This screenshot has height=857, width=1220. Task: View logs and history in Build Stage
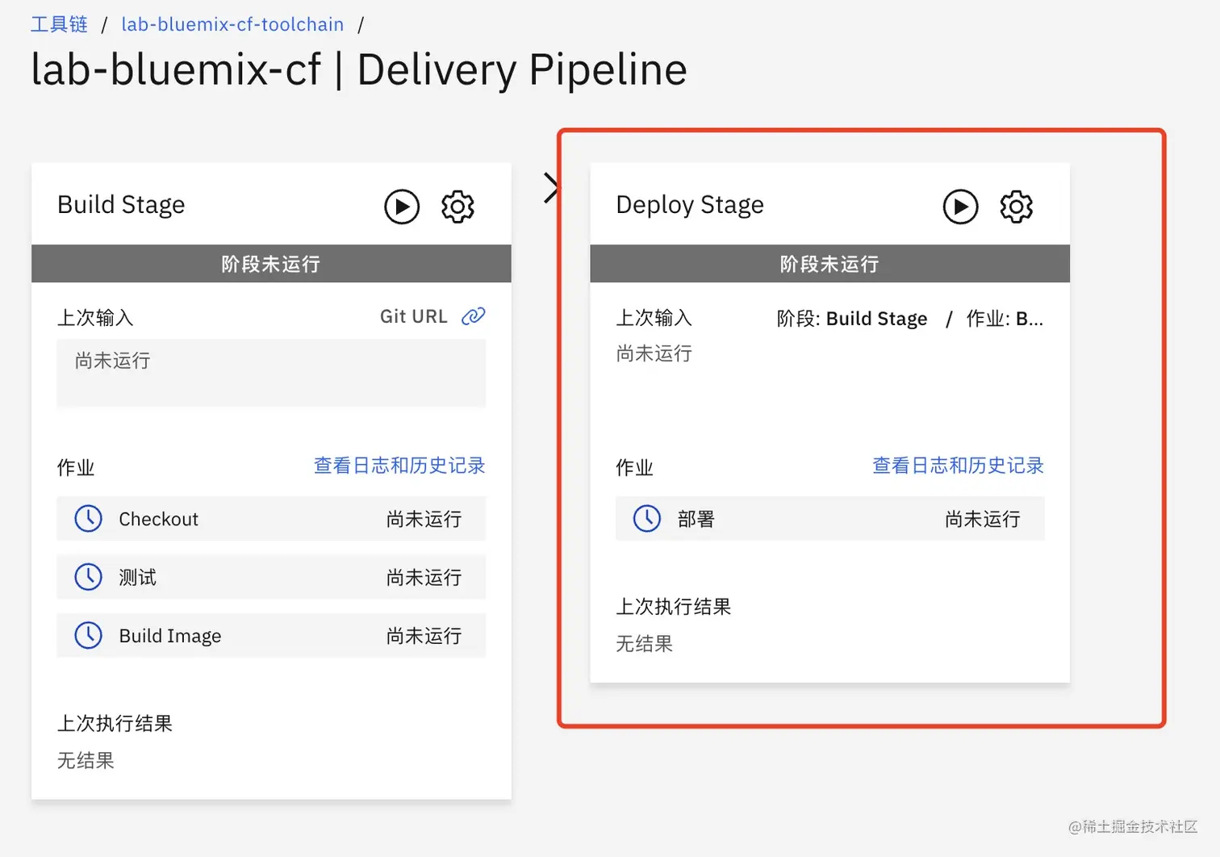pyautogui.click(x=399, y=466)
